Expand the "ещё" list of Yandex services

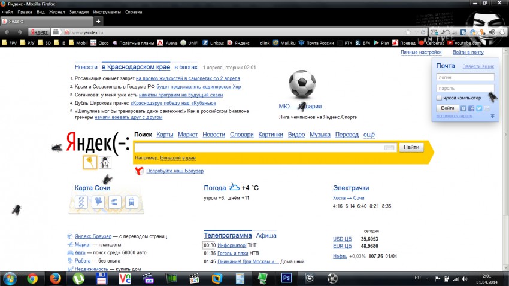[369, 135]
